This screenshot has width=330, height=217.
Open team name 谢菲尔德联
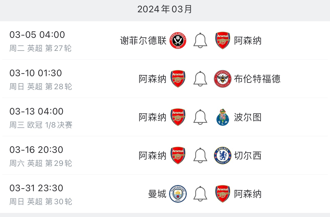pos(143,41)
